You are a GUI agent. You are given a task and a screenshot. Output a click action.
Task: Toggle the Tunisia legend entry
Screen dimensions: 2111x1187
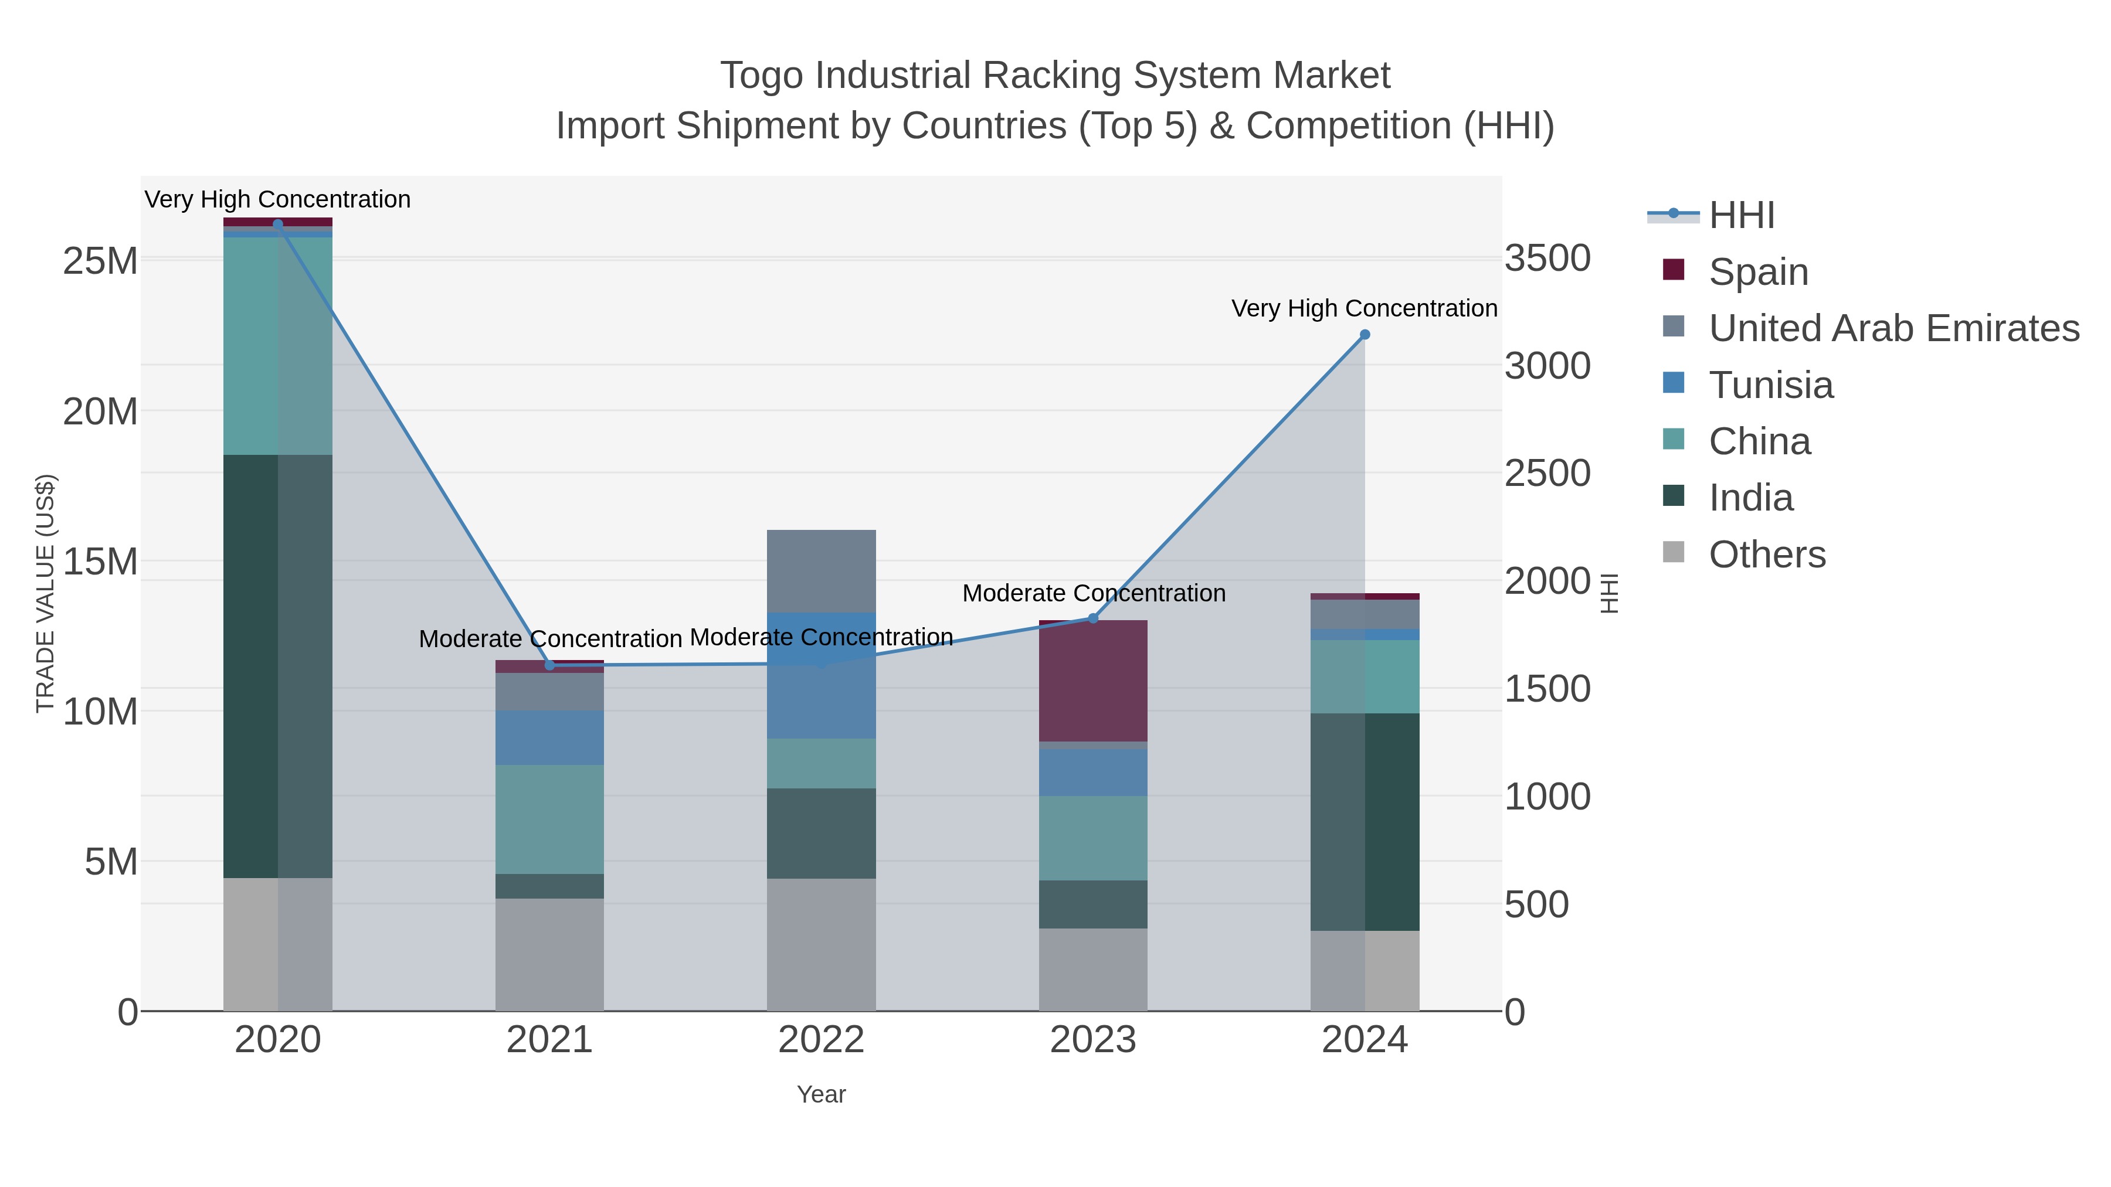pos(1748,384)
